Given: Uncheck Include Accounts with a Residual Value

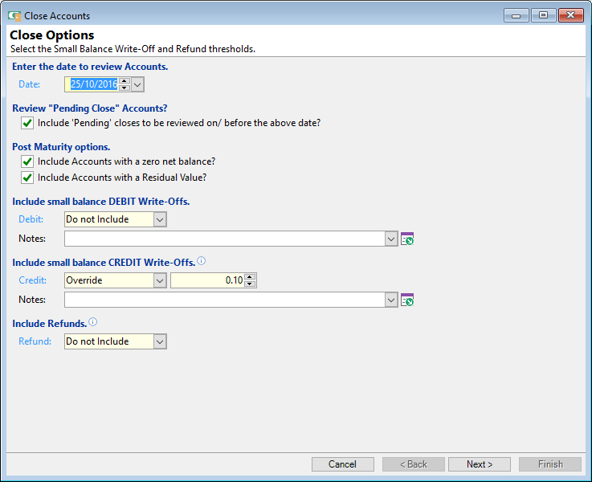Looking at the screenshot, I should coord(27,178).
